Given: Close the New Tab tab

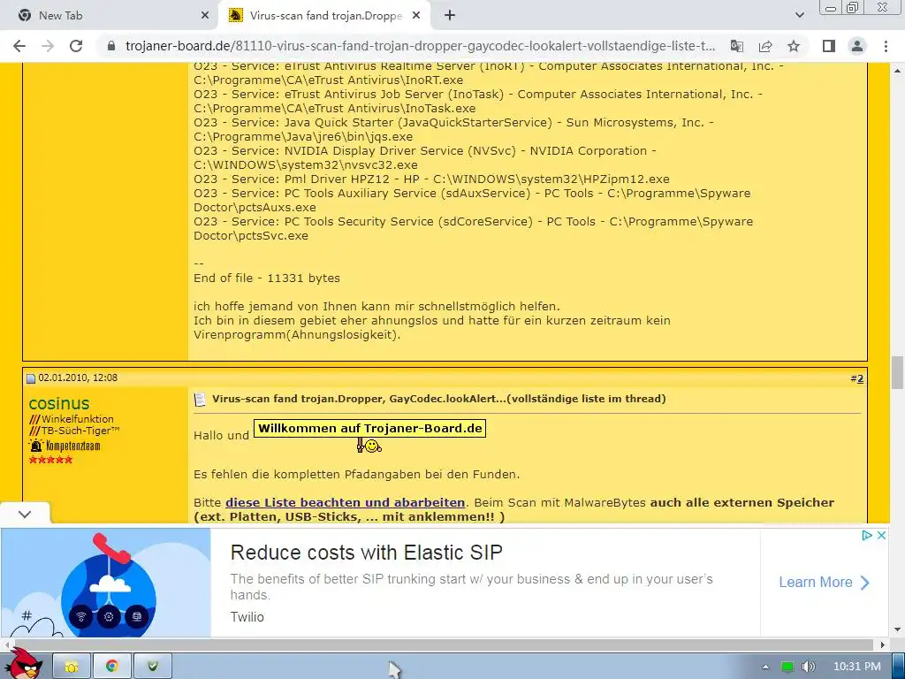Looking at the screenshot, I should tap(204, 16).
